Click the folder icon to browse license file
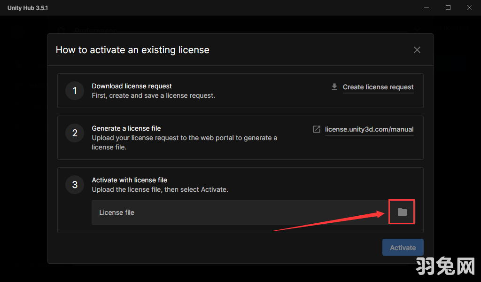Screen dimensions: 481x282 click(402, 212)
